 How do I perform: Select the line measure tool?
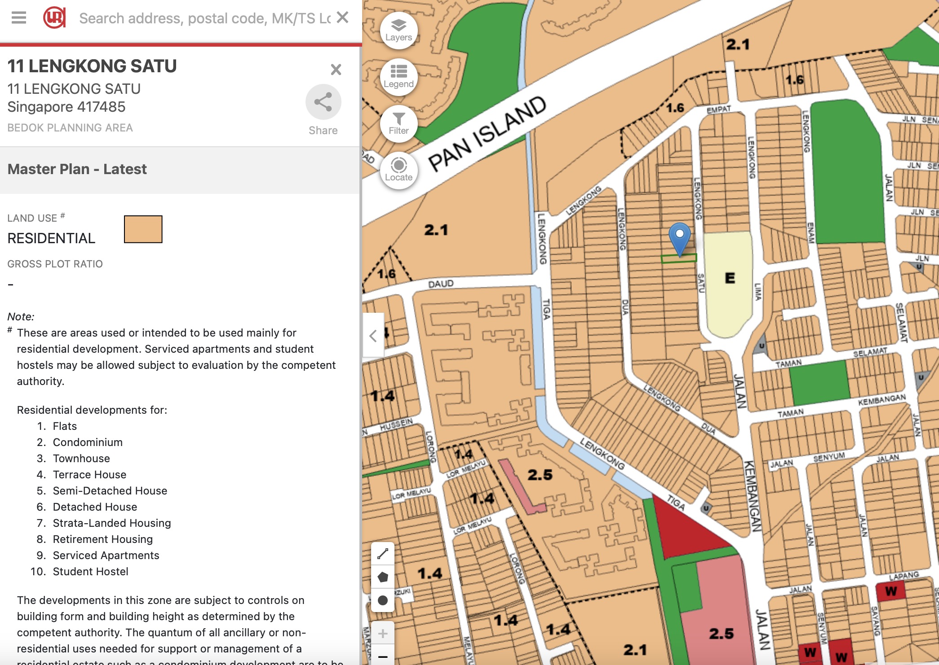click(383, 554)
